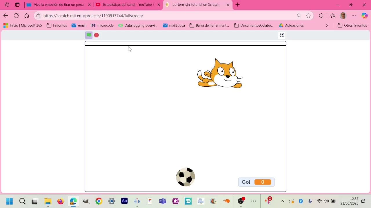Open the 'microcode' bookmark
This screenshot has width=371, height=208.
click(x=102, y=25)
